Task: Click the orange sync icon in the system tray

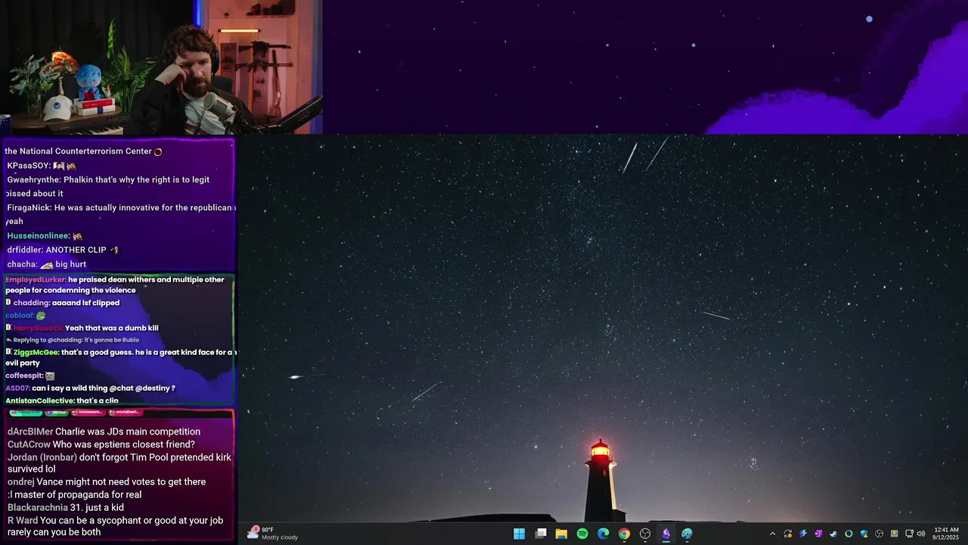Action: 788,534
